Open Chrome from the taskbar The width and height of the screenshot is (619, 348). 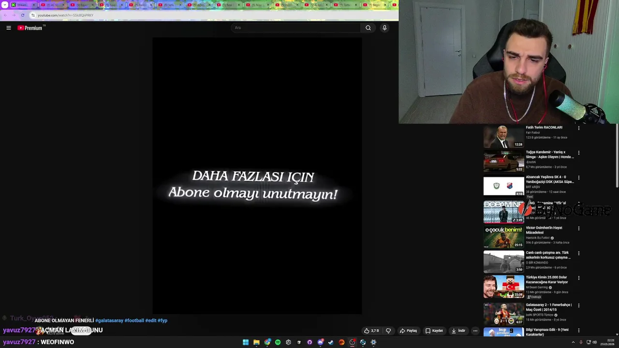(267, 342)
